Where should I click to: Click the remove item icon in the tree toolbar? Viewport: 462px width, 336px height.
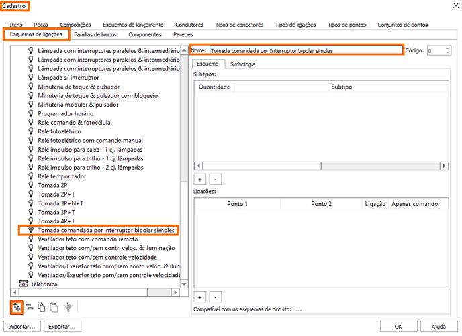30,307
